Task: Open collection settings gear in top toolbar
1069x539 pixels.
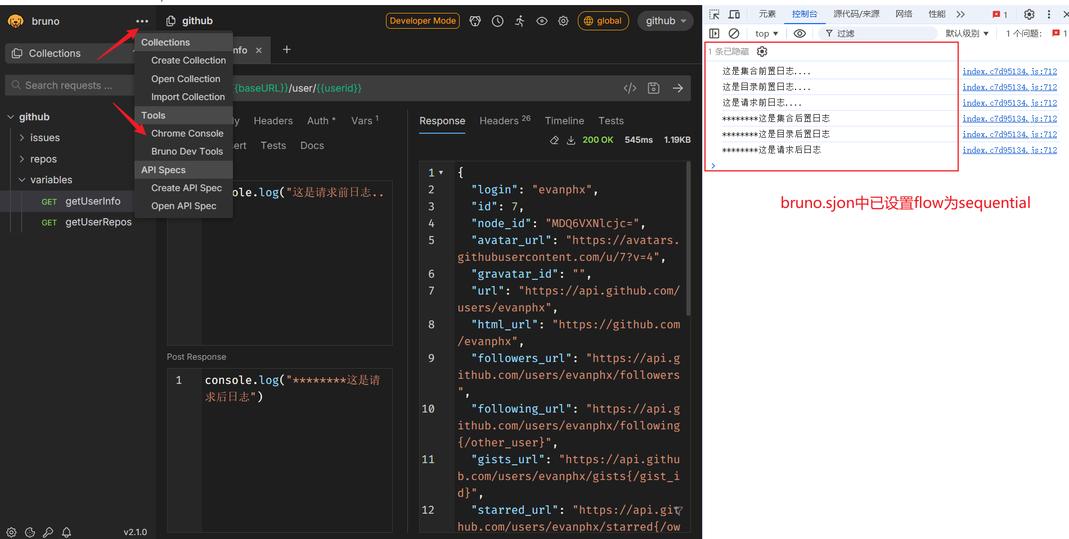Action: pyautogui.click(x=563, y=21)
